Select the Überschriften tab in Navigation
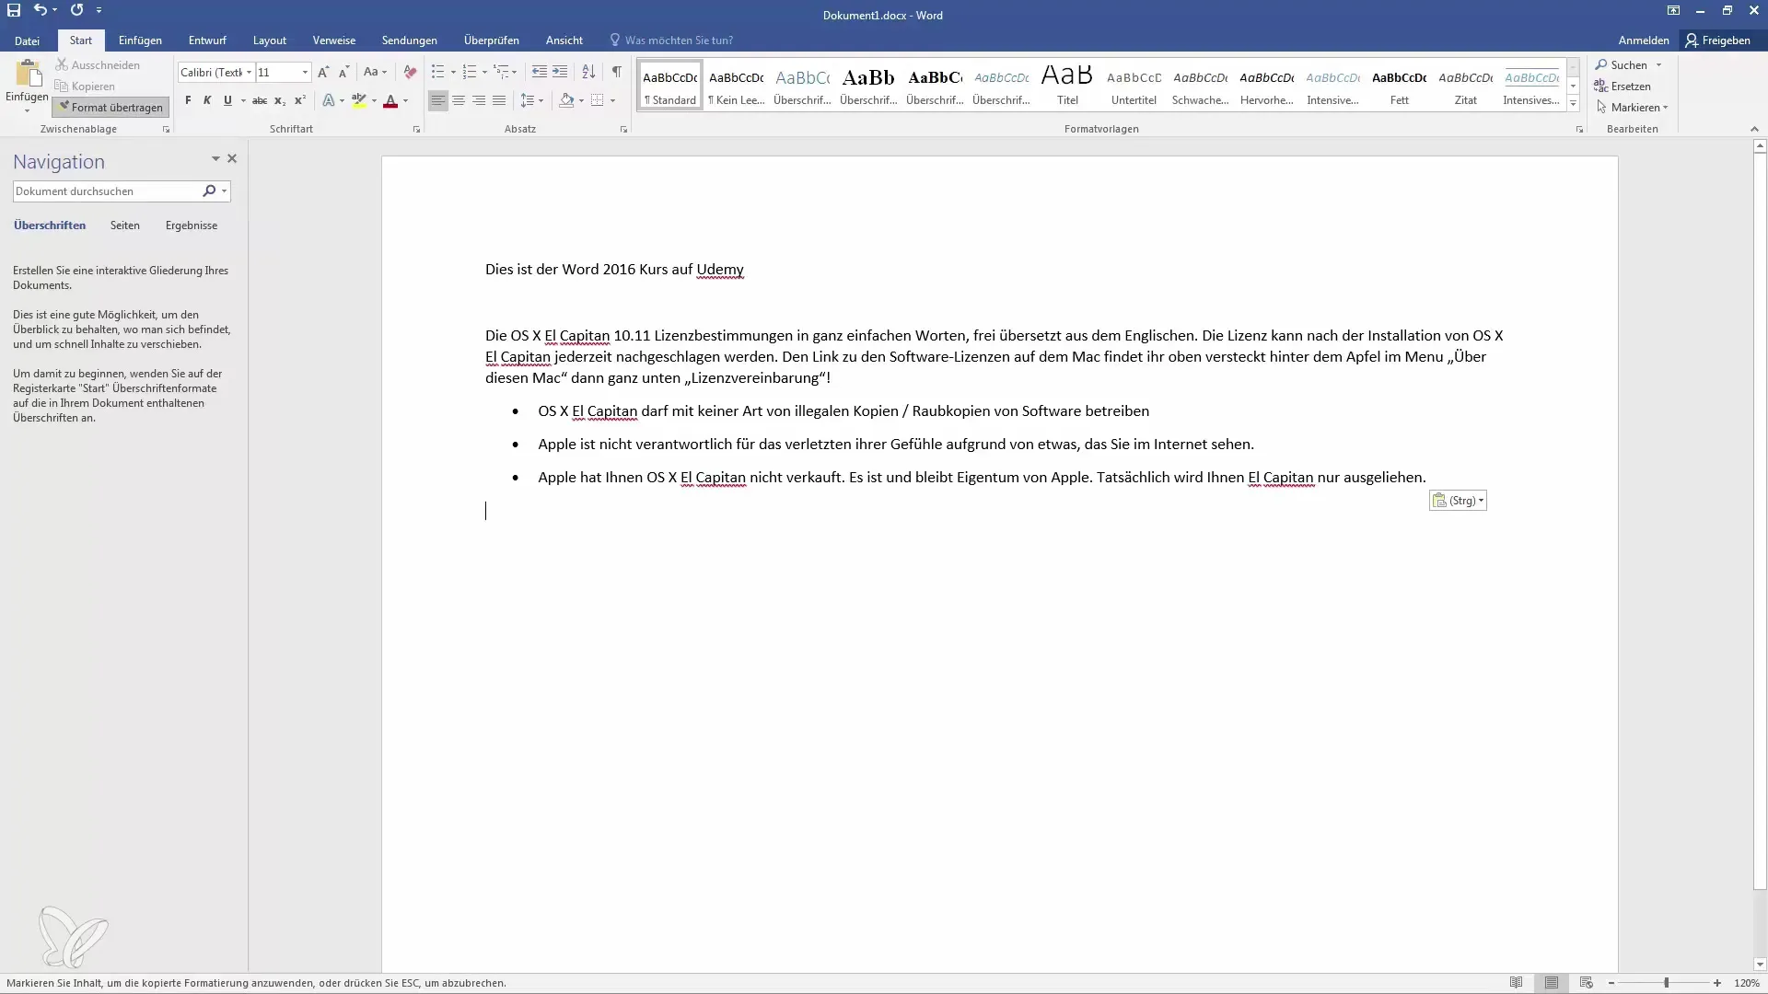 (49, 225)
